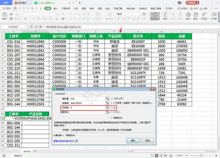
Task: Switch to the Page Layout (页面布局) tab
Action: pos(66,8)
